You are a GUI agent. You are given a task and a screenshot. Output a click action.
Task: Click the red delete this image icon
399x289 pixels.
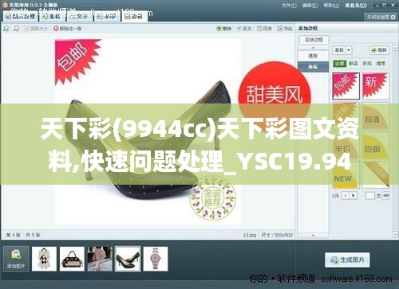coord(56,29)
